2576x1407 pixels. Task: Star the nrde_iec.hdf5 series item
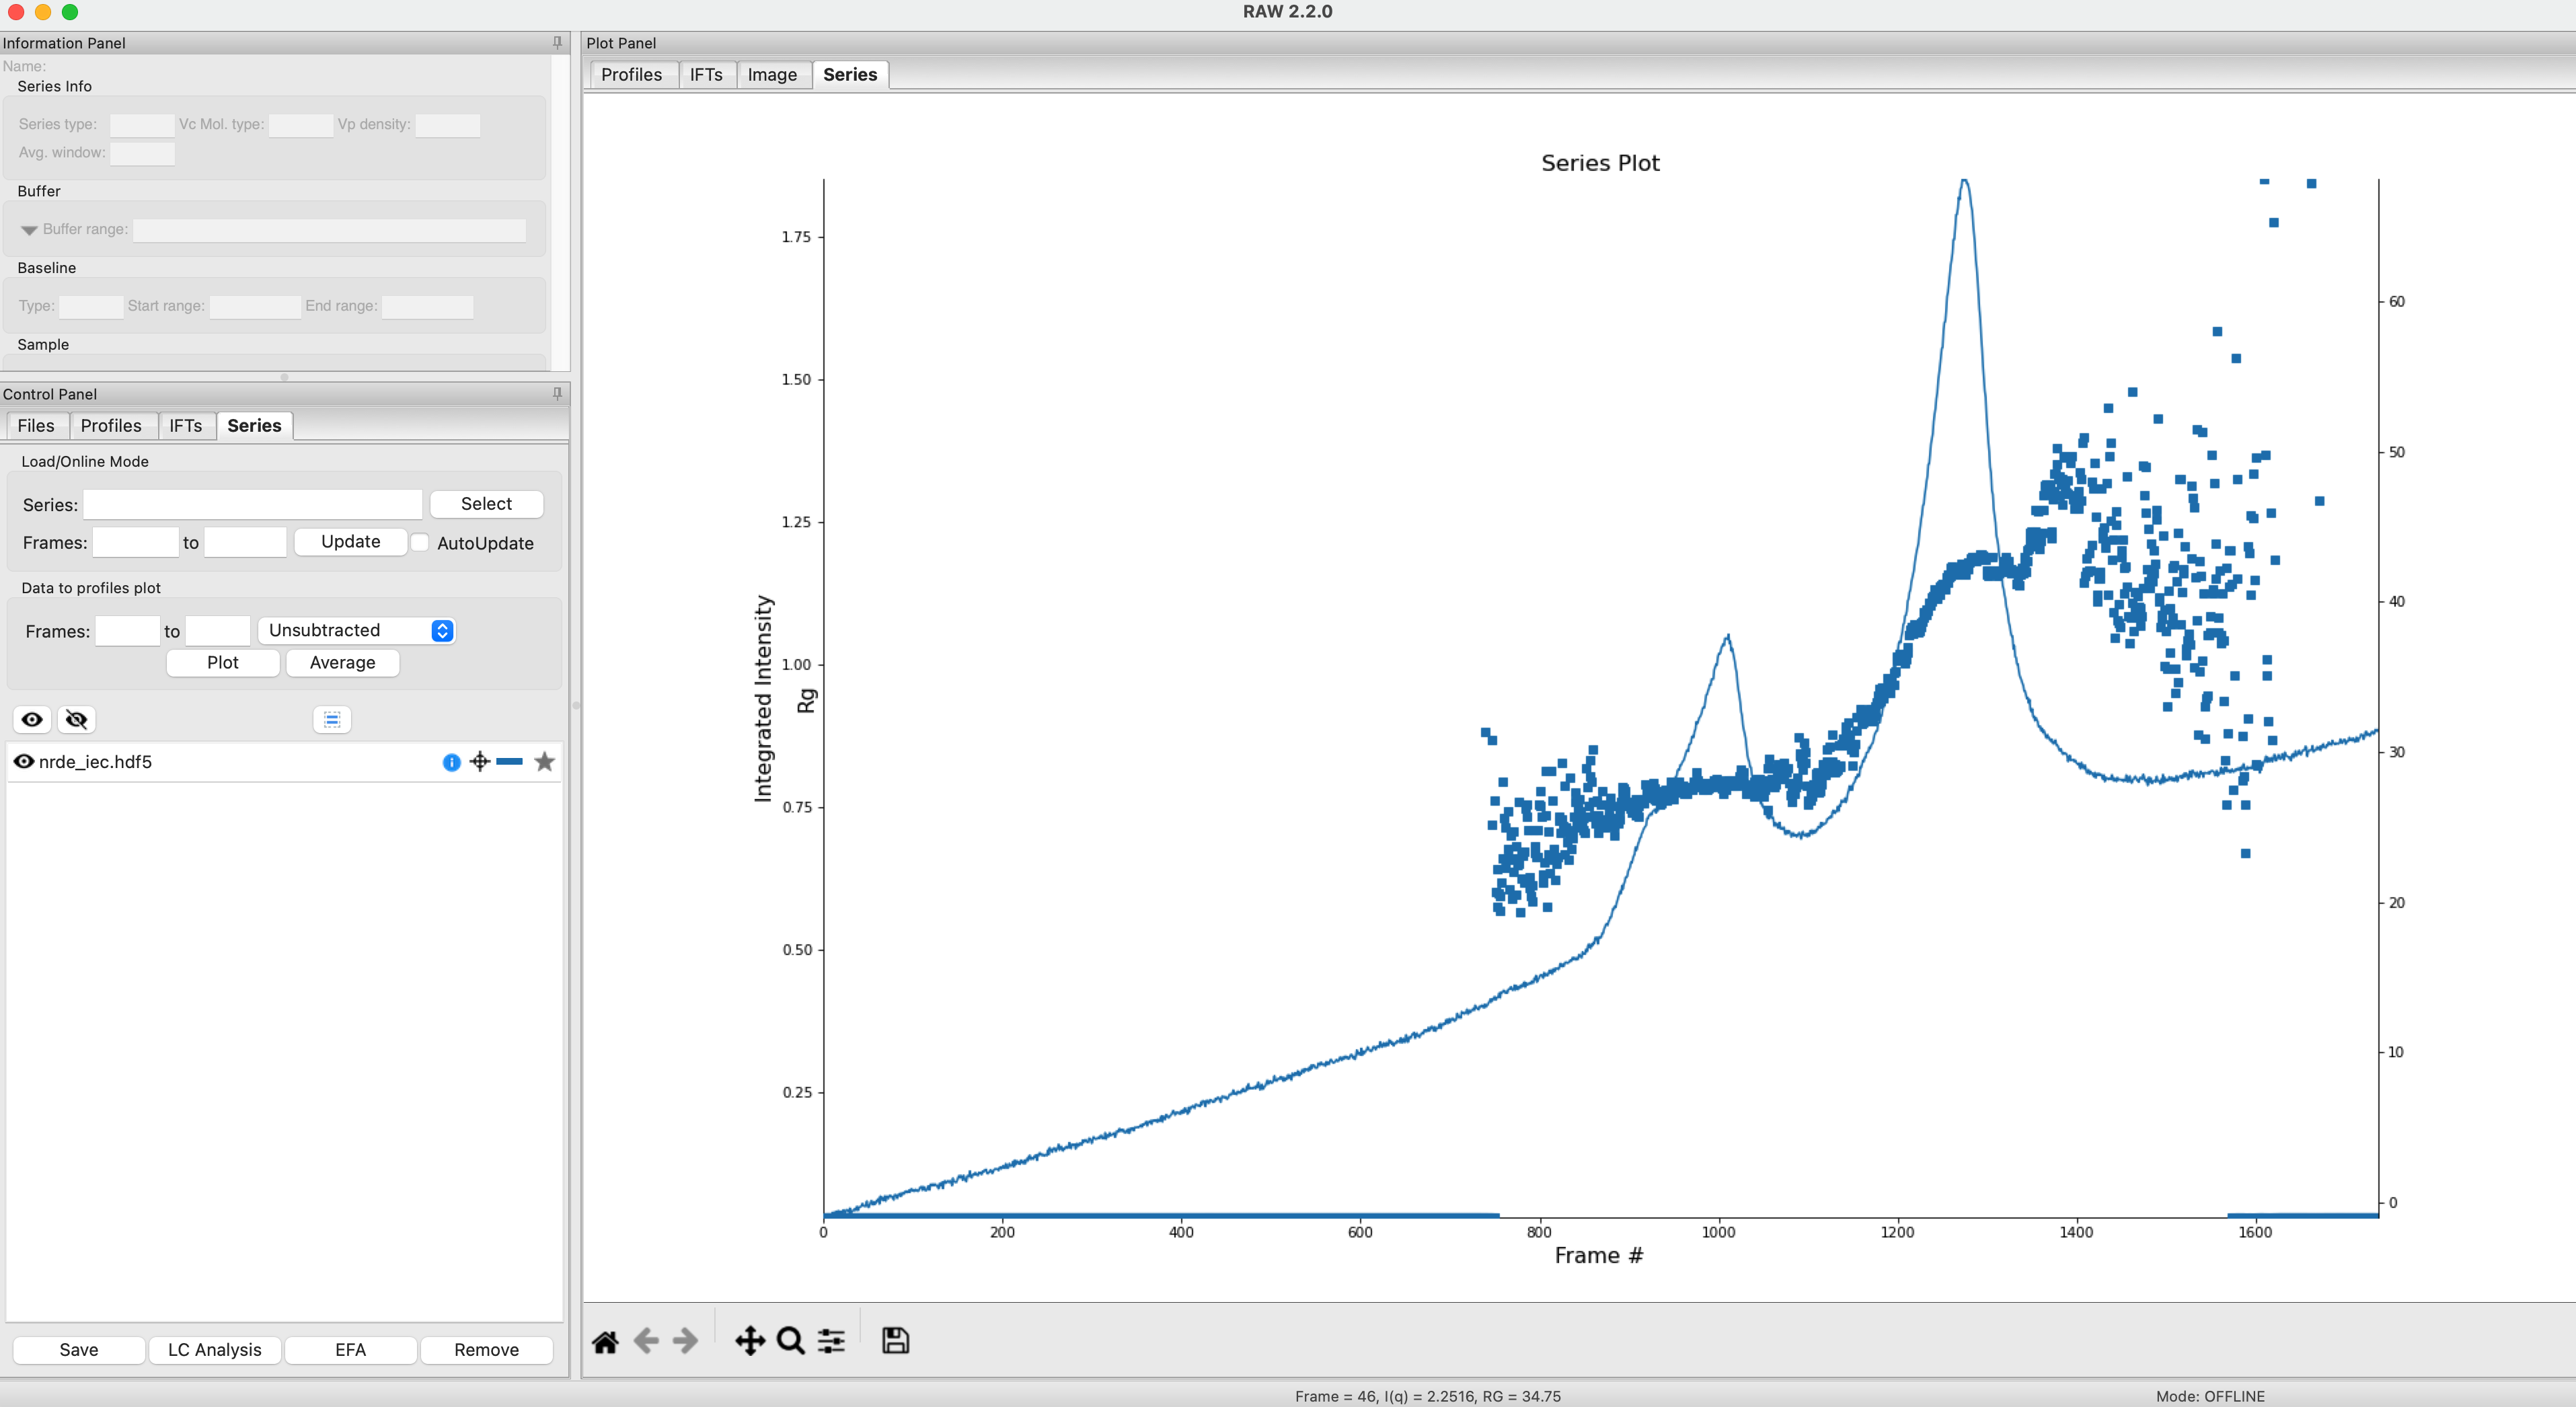pyautogui.click(x=544, y=762)
